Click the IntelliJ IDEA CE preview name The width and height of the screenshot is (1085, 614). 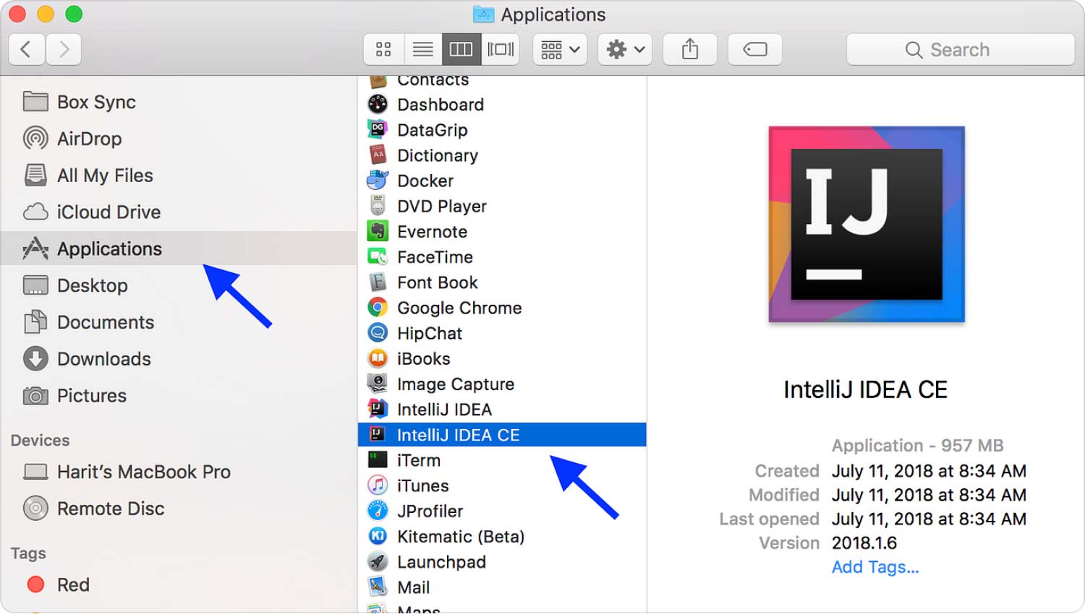tap(865, 390)
